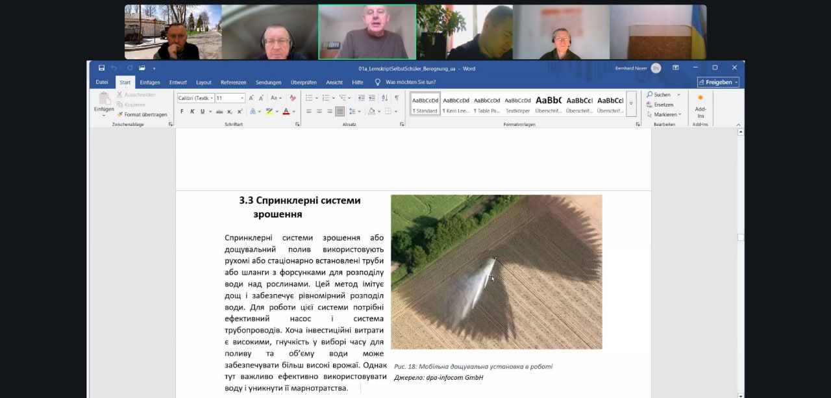Click the clear formatting eraser icon
831x398 pixels.
coord(293,98)
